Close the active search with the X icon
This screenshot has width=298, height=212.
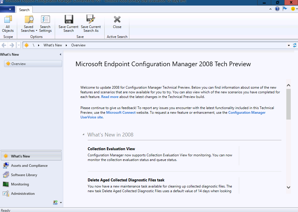[117, 20]
